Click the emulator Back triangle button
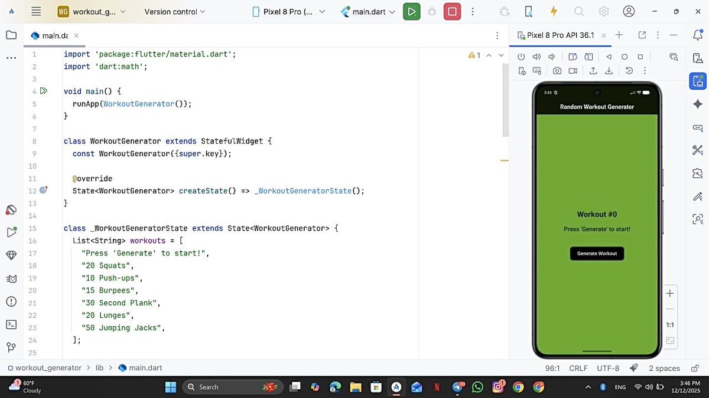 pyautogui.click(x=609, y=57)
